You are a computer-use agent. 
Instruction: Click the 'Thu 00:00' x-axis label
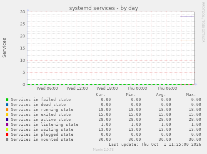137,88
